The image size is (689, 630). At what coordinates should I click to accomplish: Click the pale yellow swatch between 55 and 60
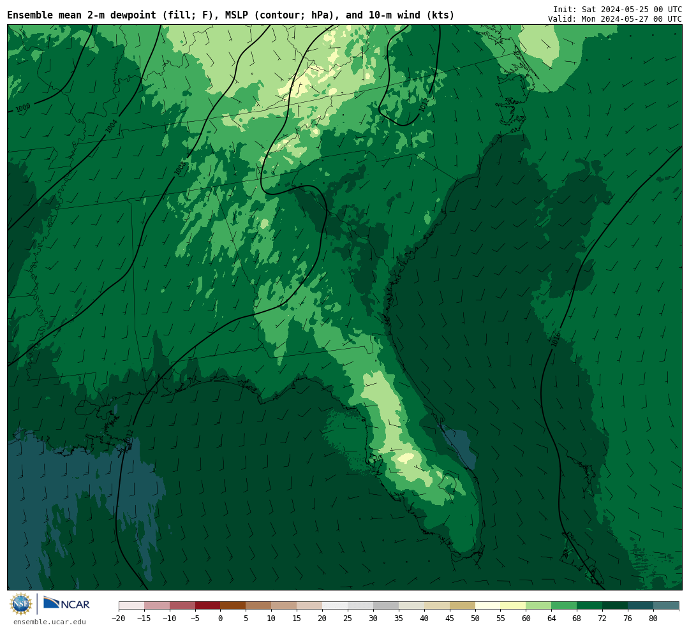[514, 606]
